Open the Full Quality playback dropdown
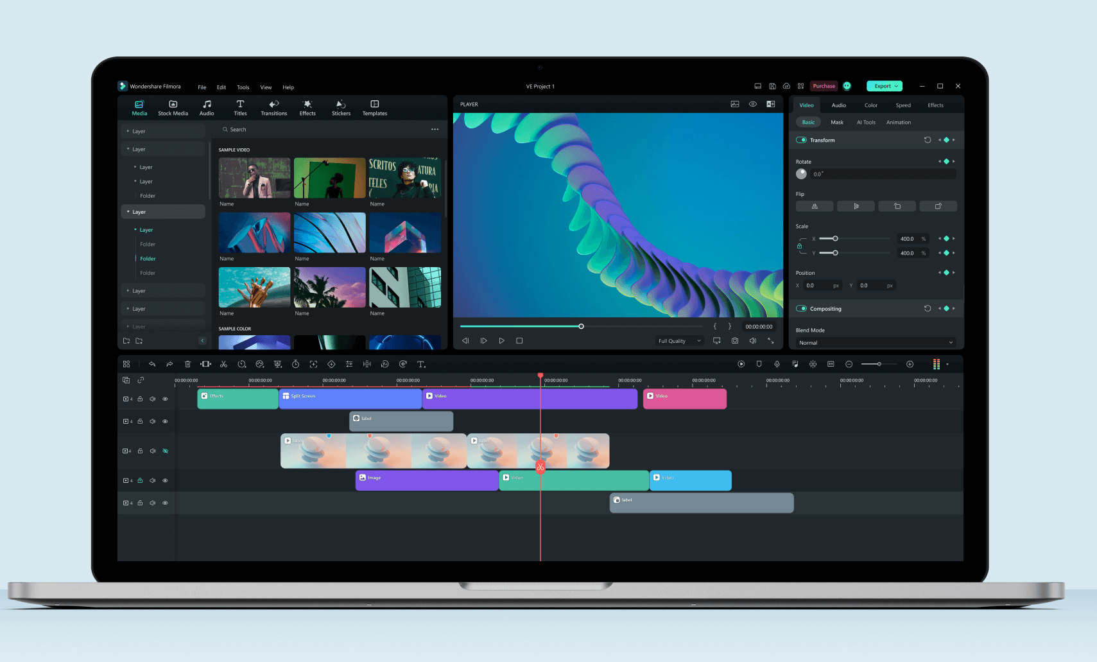Screen dimensions: 1097x662 coord(679,341)
